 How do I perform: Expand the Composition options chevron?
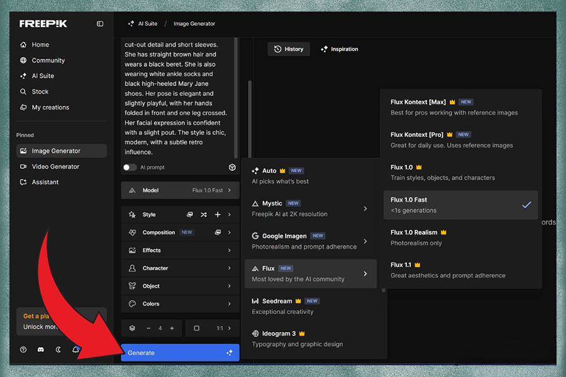coord(230,232)
